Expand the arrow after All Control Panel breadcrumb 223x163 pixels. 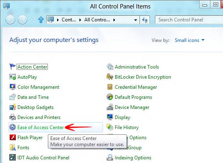[x=114, y=20]
